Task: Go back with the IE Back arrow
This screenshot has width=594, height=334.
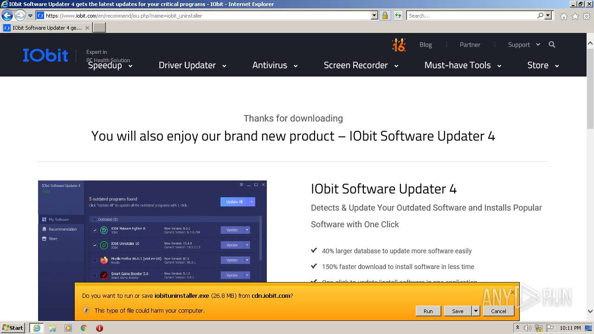Action: point(6,15)
